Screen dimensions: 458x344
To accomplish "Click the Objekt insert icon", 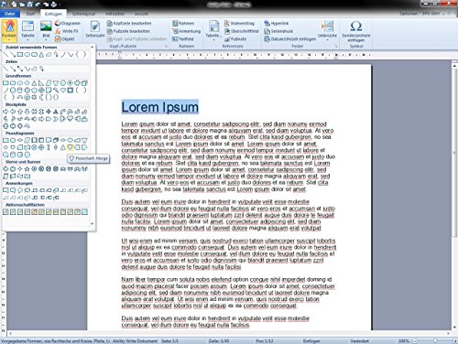I will [x=58, y=39].
